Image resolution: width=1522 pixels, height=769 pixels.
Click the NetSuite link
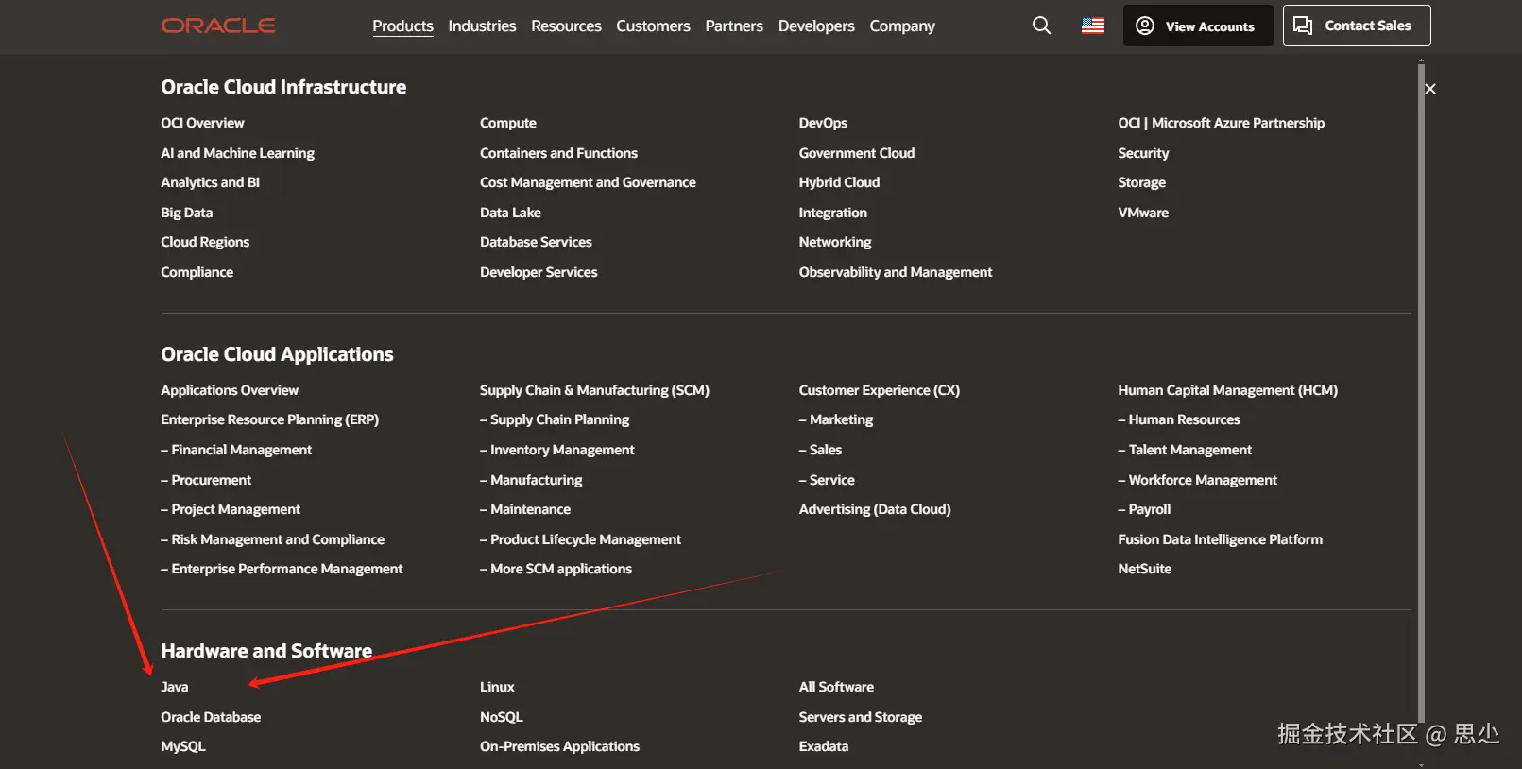point(1144,569)
